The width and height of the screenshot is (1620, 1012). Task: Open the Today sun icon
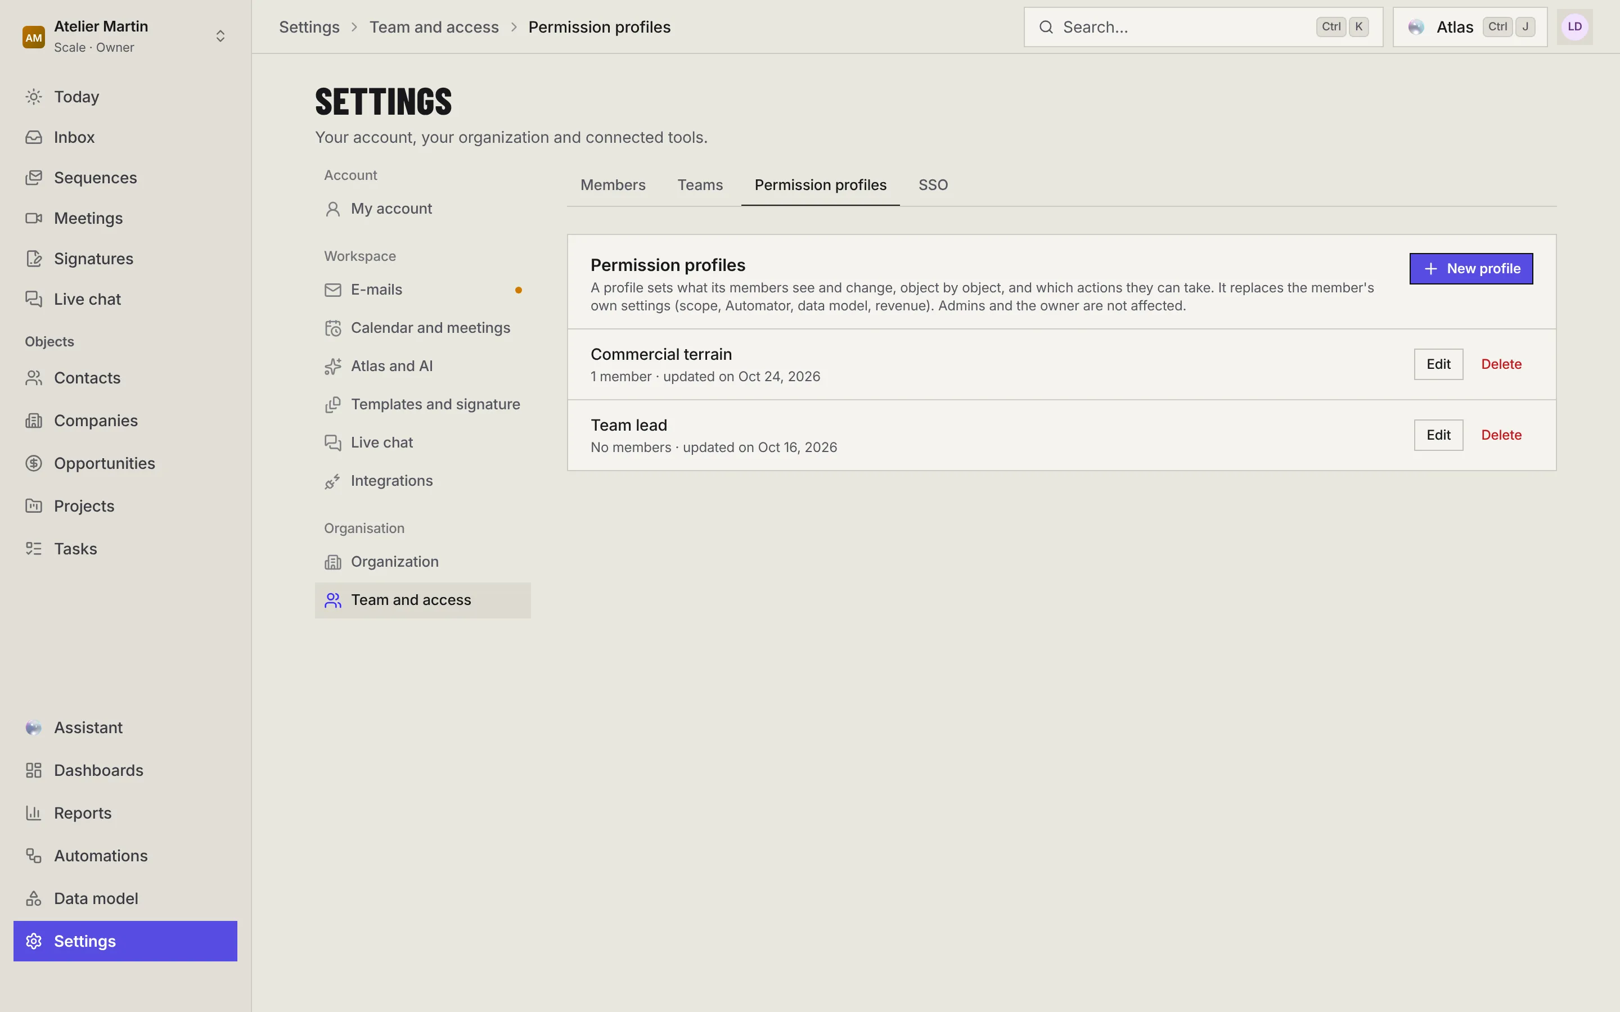point(34,96)
